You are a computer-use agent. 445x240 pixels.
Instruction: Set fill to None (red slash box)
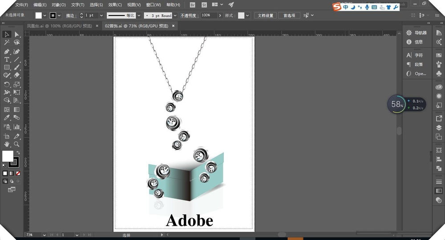tap(18, 173)
